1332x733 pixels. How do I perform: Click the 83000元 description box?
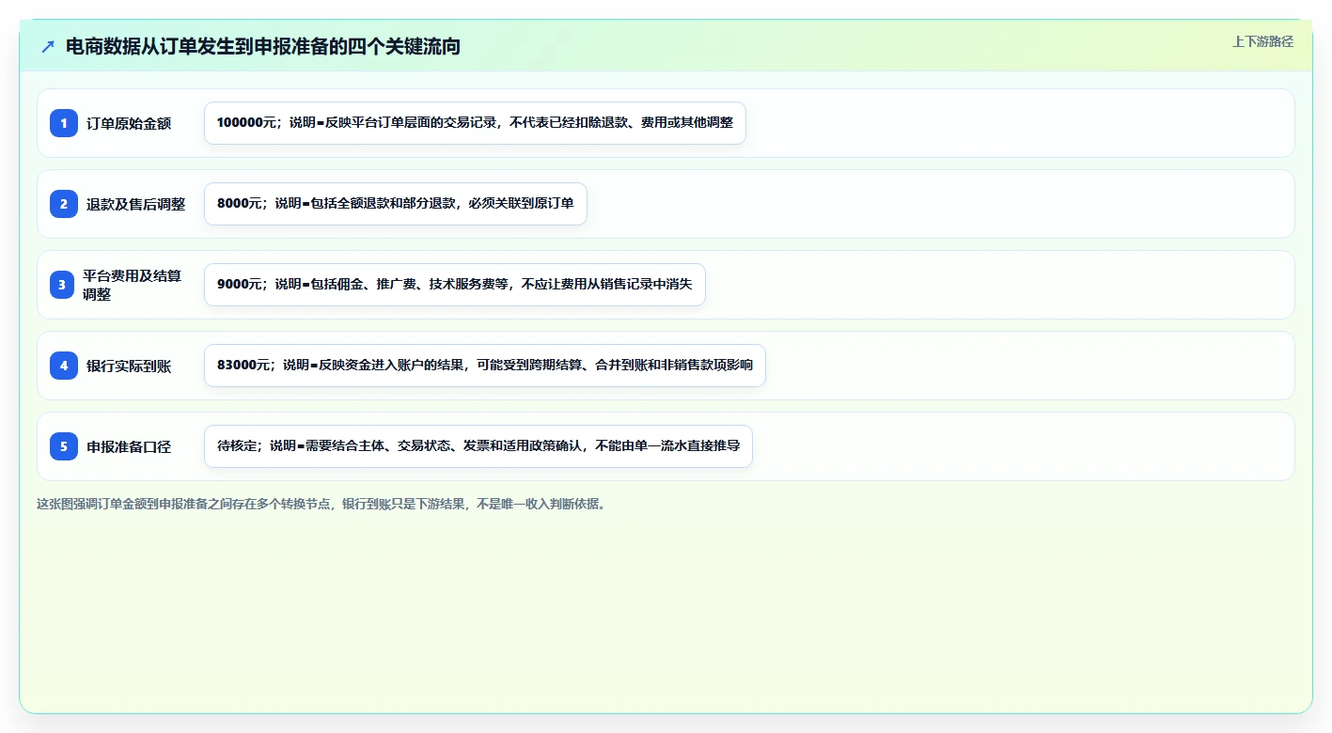pyautogui.click(x=485, y=366)
